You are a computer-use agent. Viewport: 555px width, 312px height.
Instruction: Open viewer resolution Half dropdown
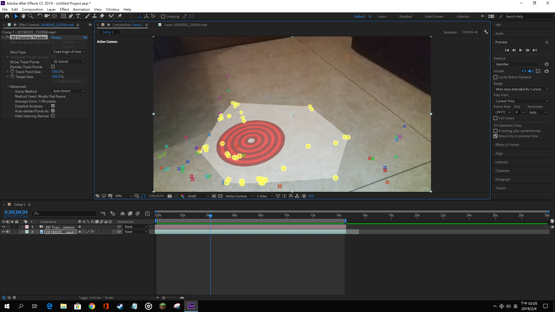click(x=198, y=196)
